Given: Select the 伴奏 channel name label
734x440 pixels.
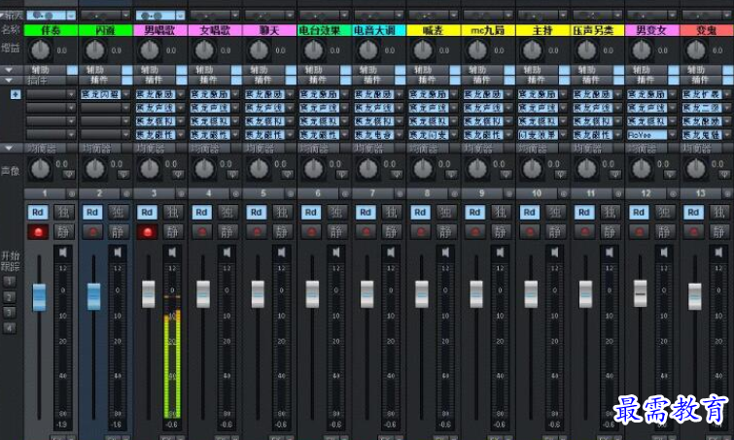Looking at the screenshot, I should point(51,30).
